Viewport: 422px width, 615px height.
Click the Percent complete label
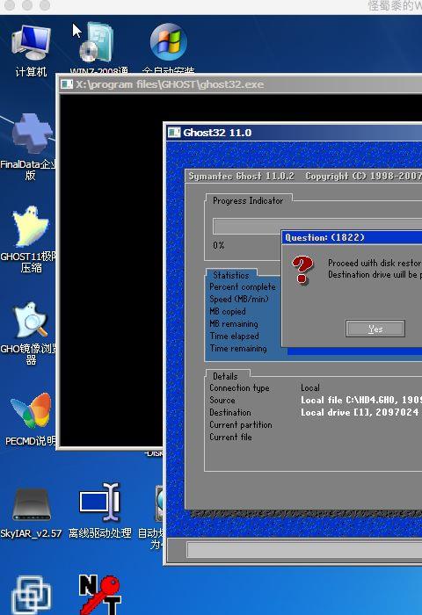243,287
